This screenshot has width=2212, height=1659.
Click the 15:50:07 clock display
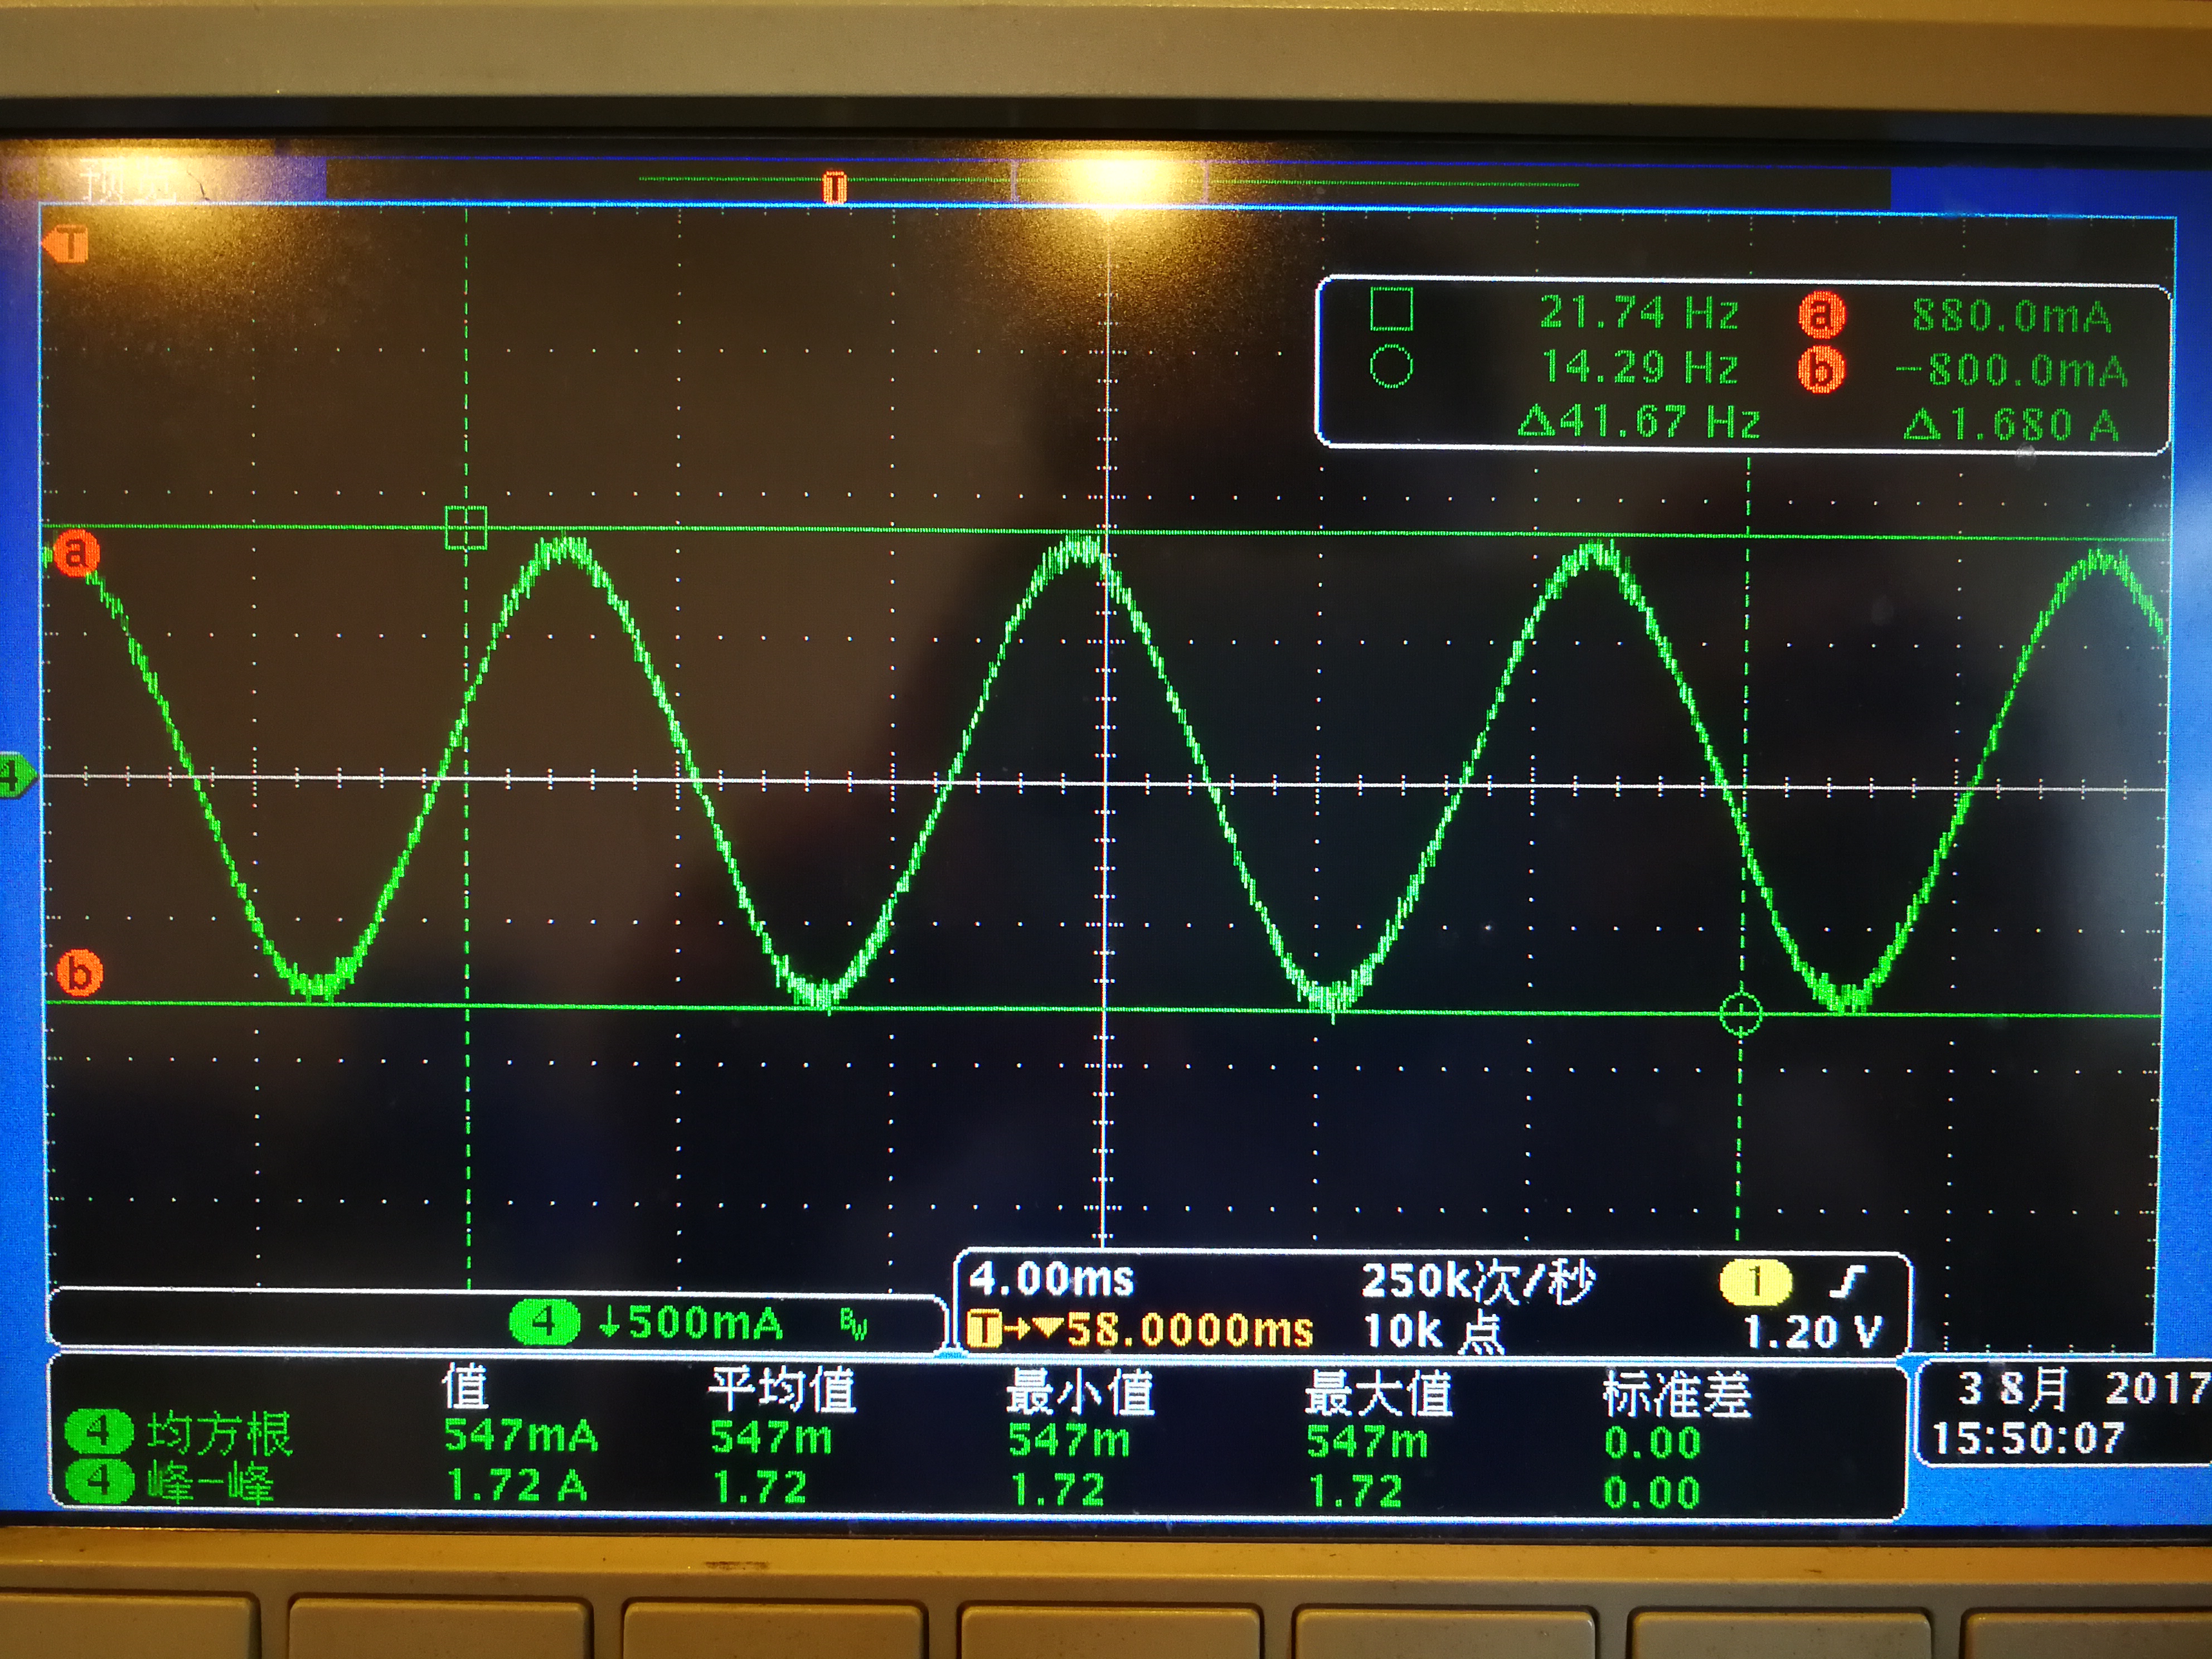(2027, 1438)
